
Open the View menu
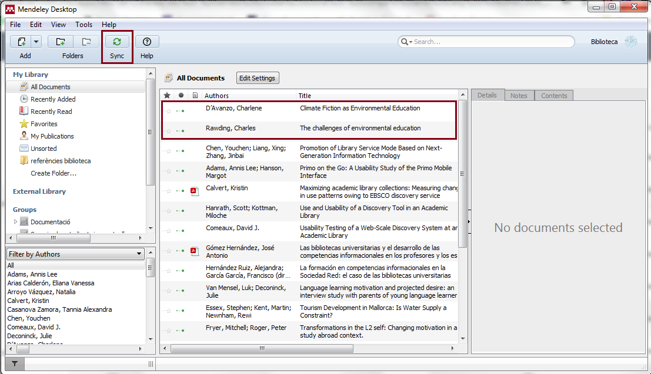58,25
